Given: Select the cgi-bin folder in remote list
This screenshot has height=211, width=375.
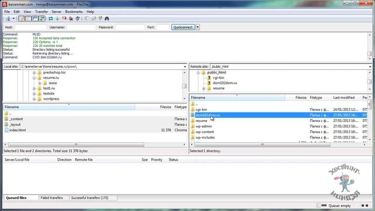Looking at the screenshot, I should pos(201,110).
